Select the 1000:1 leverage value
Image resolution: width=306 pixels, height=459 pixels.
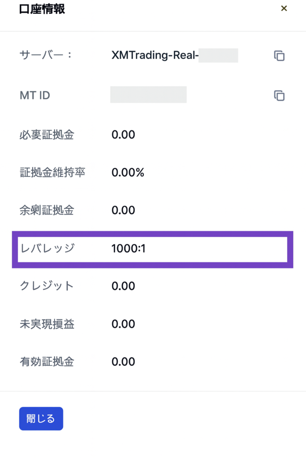coord(128,248)
